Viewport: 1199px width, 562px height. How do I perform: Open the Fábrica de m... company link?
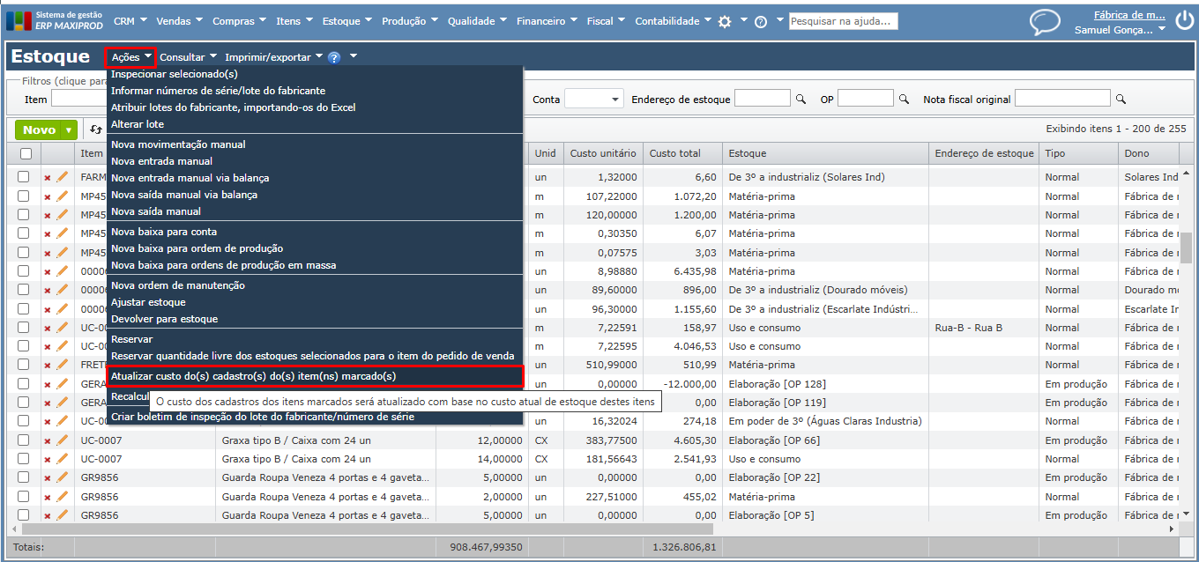1128,15
